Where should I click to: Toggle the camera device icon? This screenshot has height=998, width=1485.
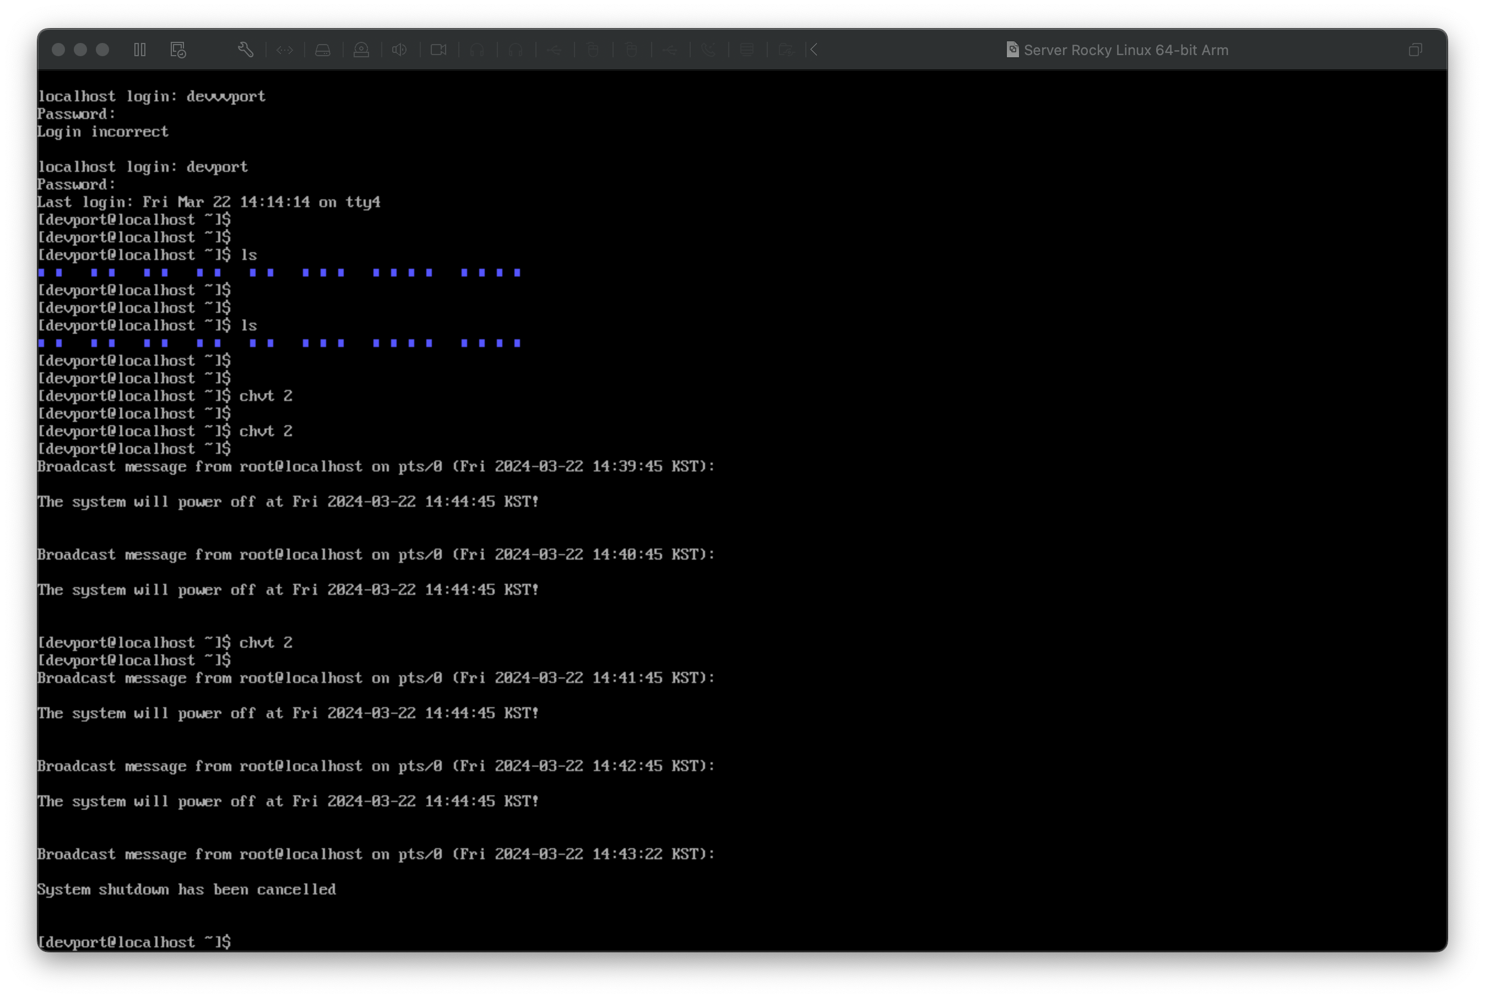point(438,50)
